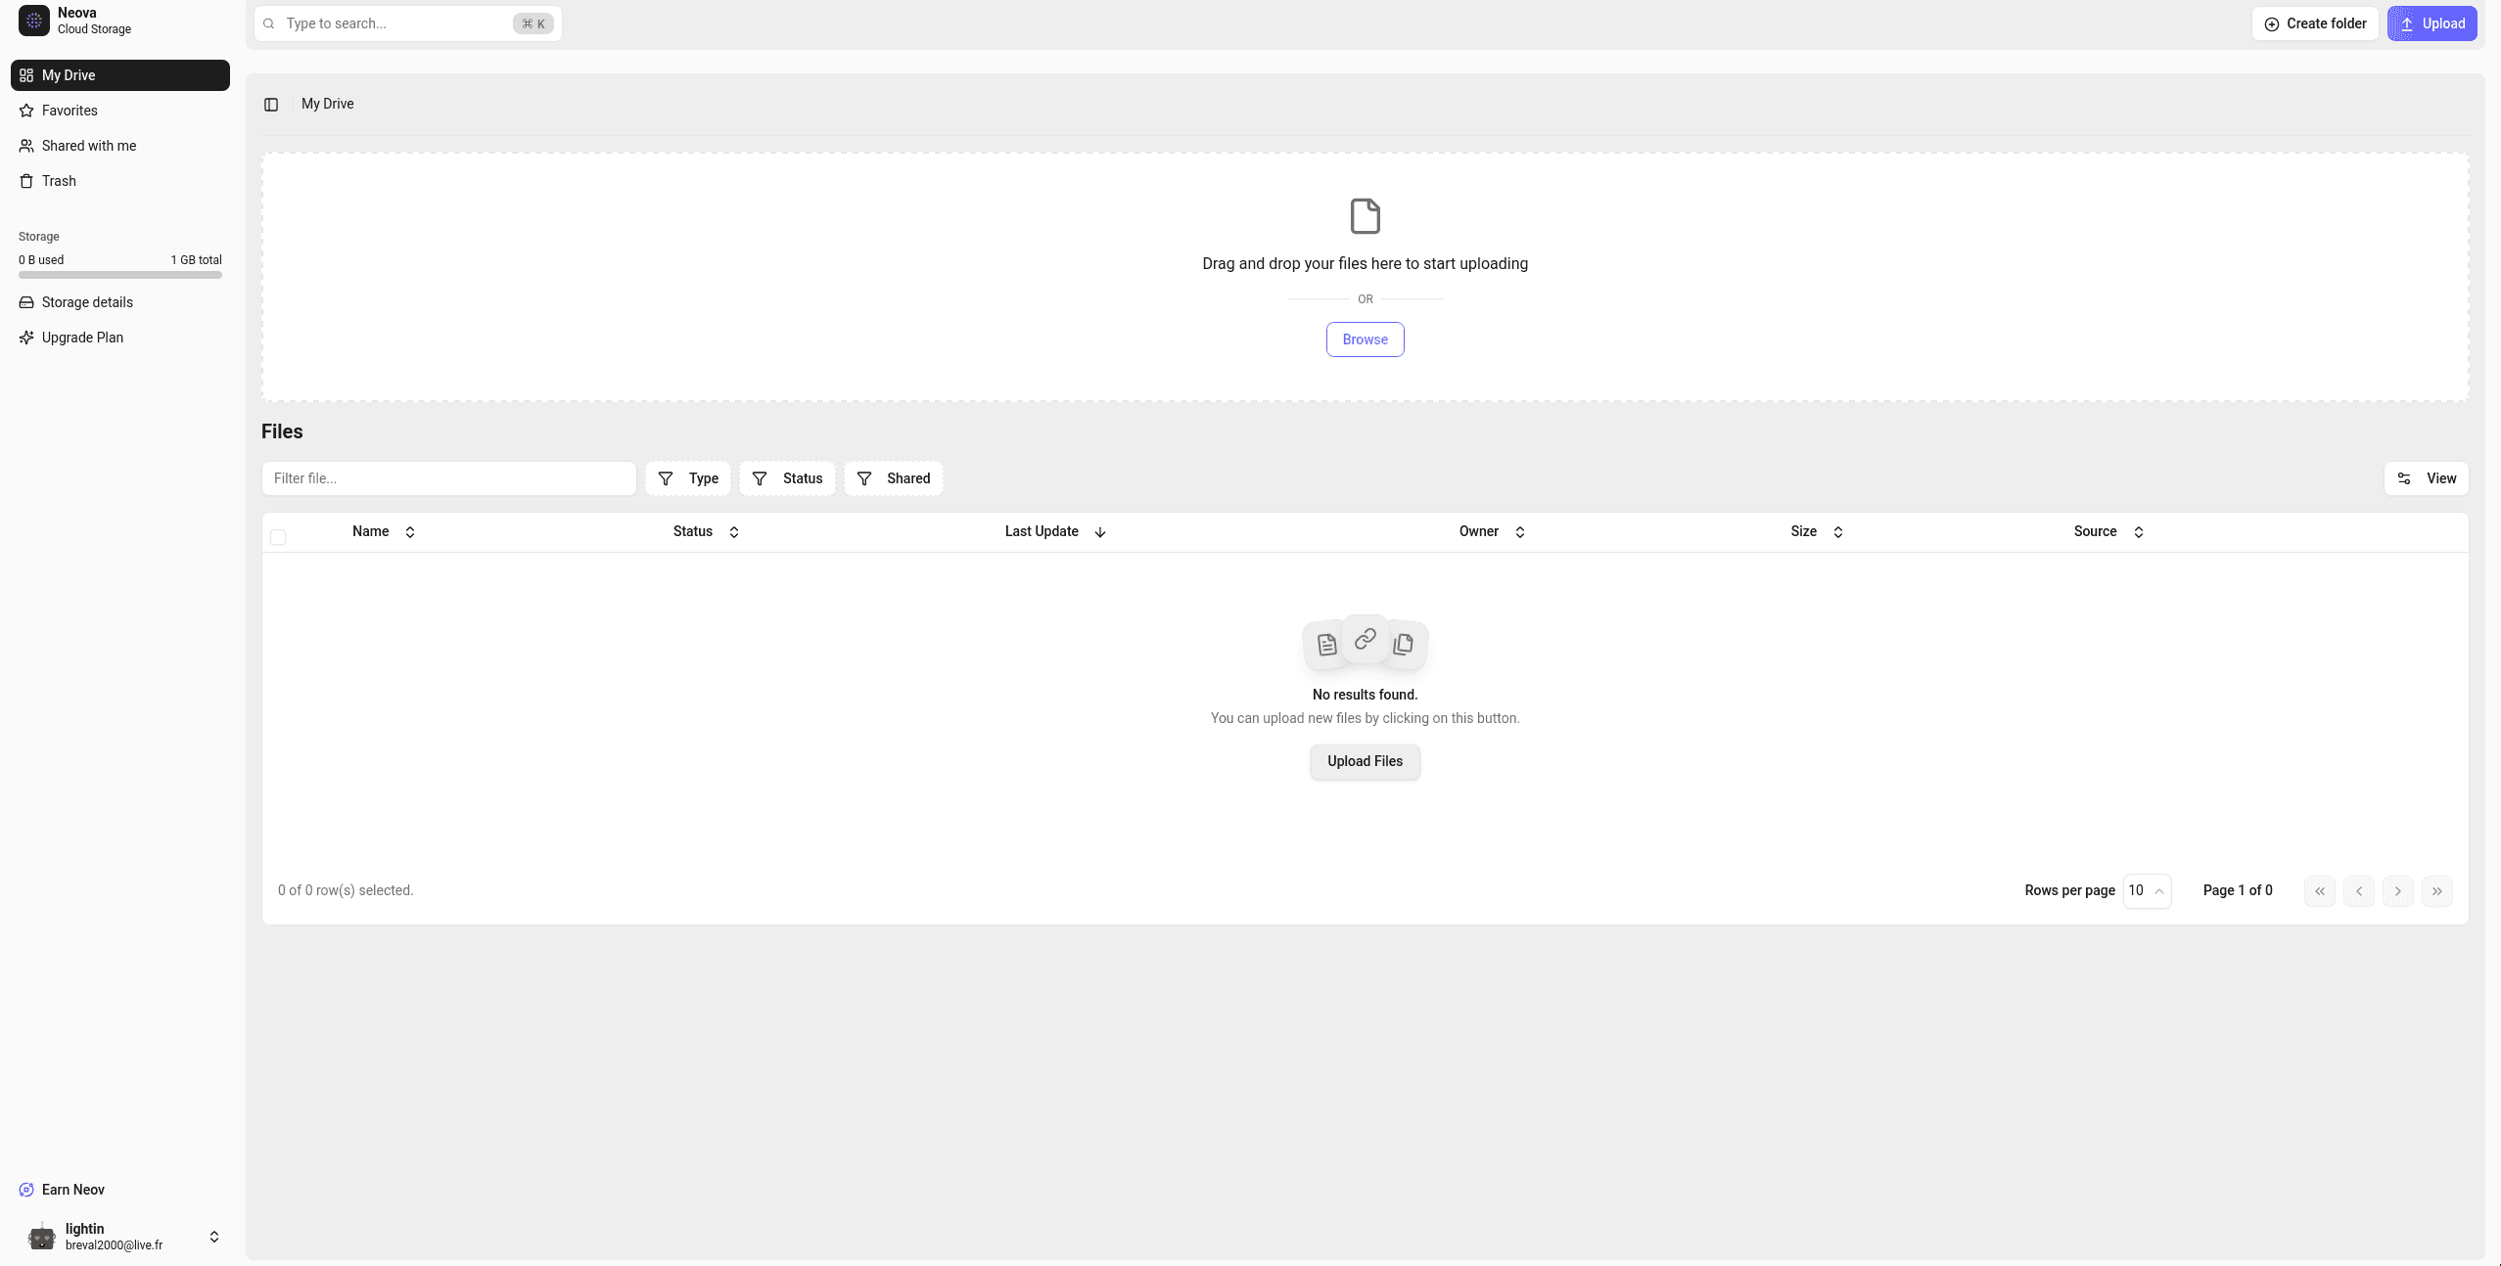Image resolution: width=2501 pixels, height=1266 pixels.
Task: Focus the Filter file input
Action: [x=449, y=478]
